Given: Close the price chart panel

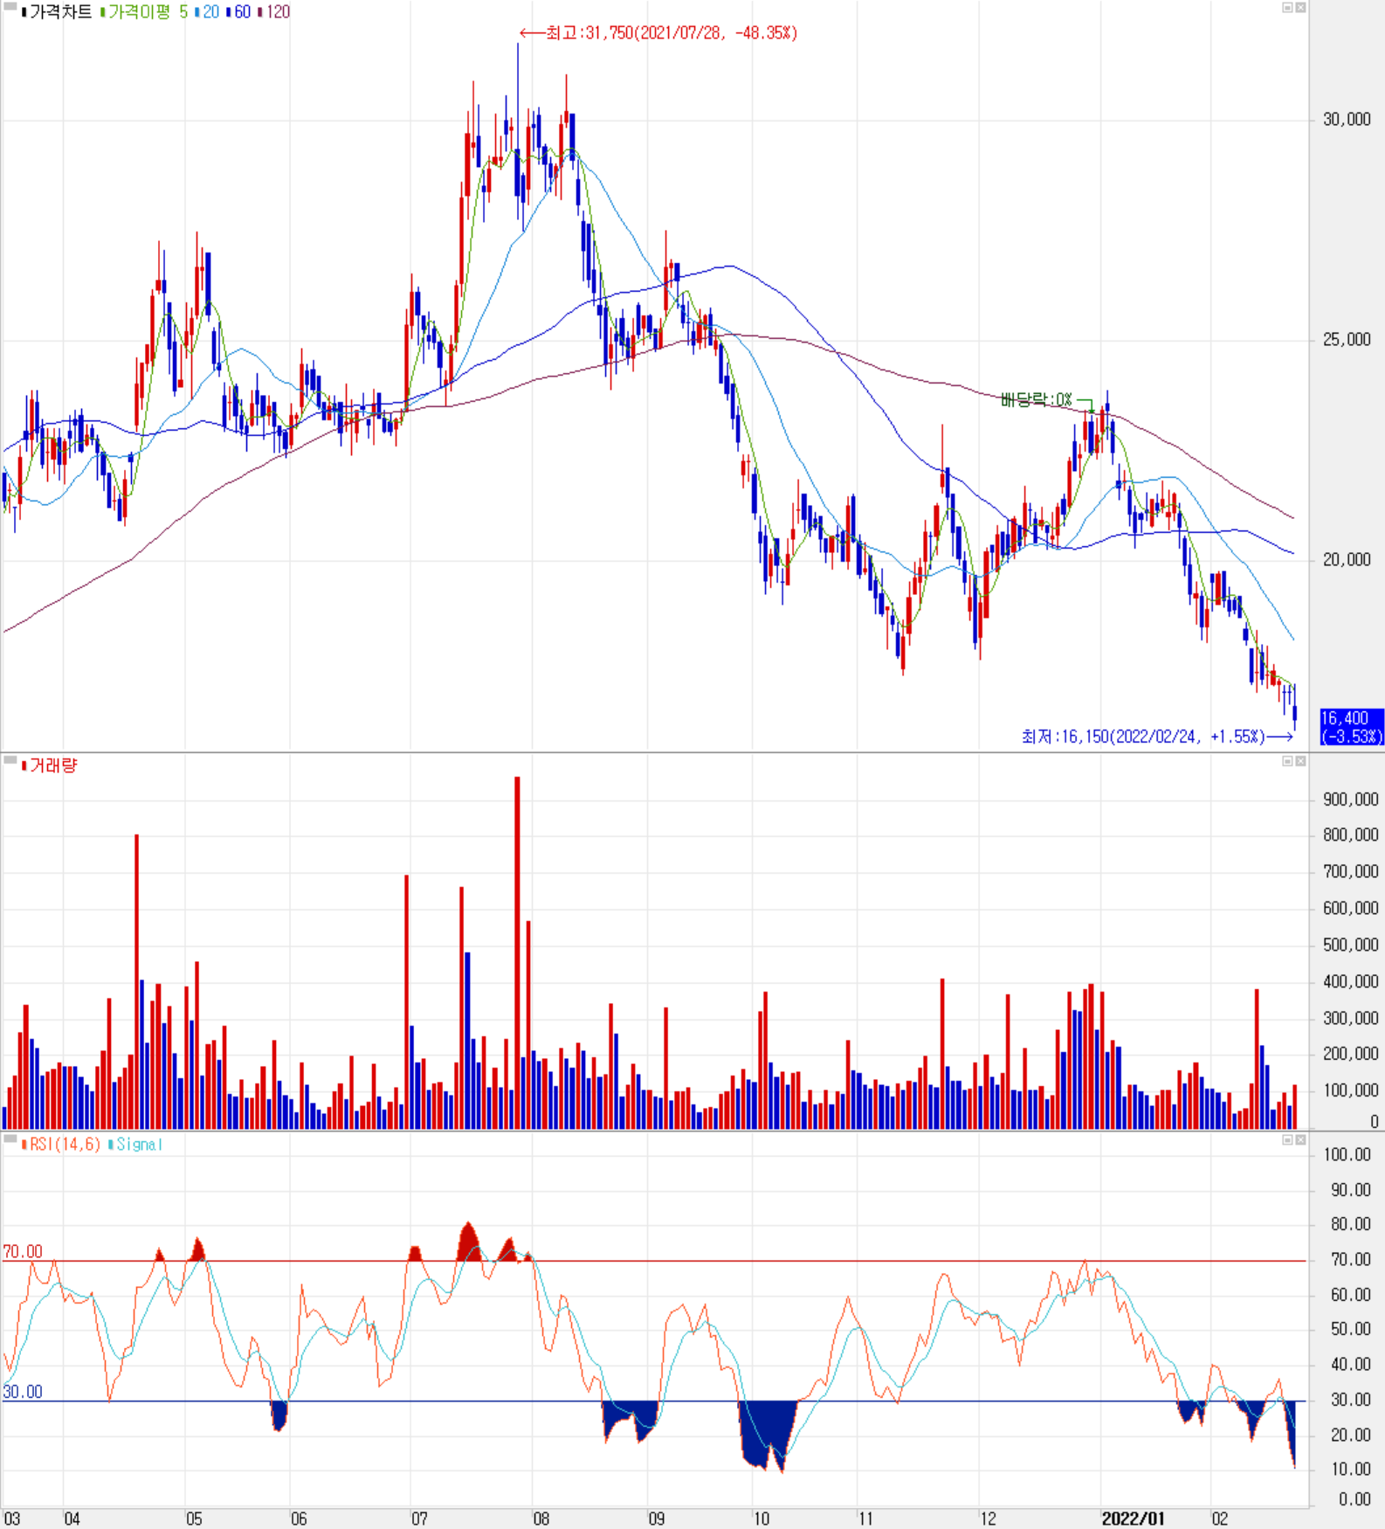Looking at the screenshot, I should 1300,7.
